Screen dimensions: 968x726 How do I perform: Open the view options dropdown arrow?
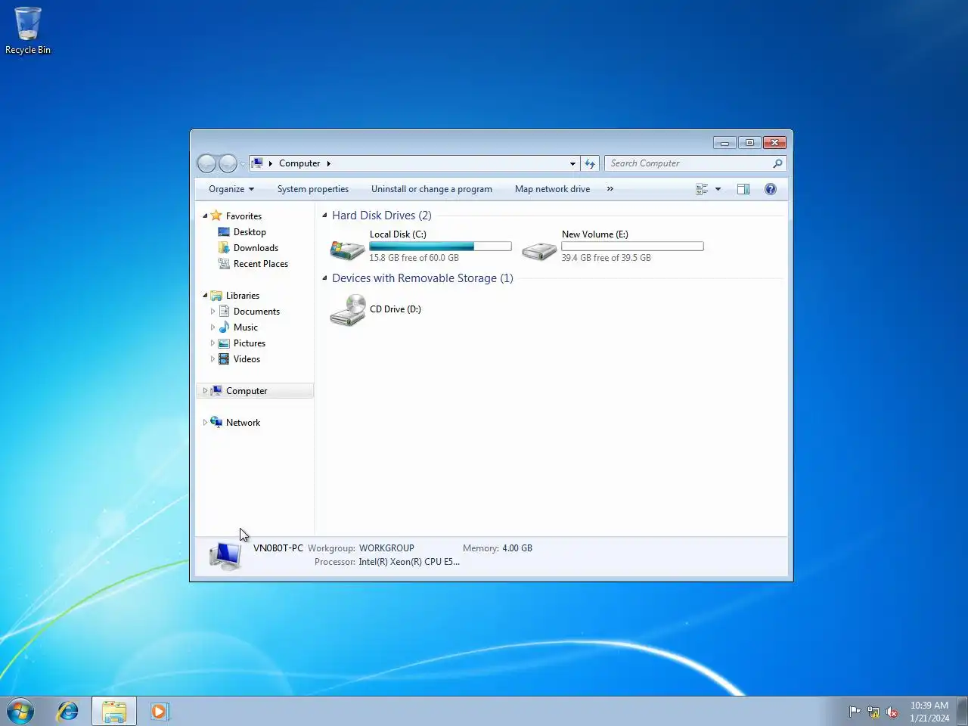(x=718, y=189)
